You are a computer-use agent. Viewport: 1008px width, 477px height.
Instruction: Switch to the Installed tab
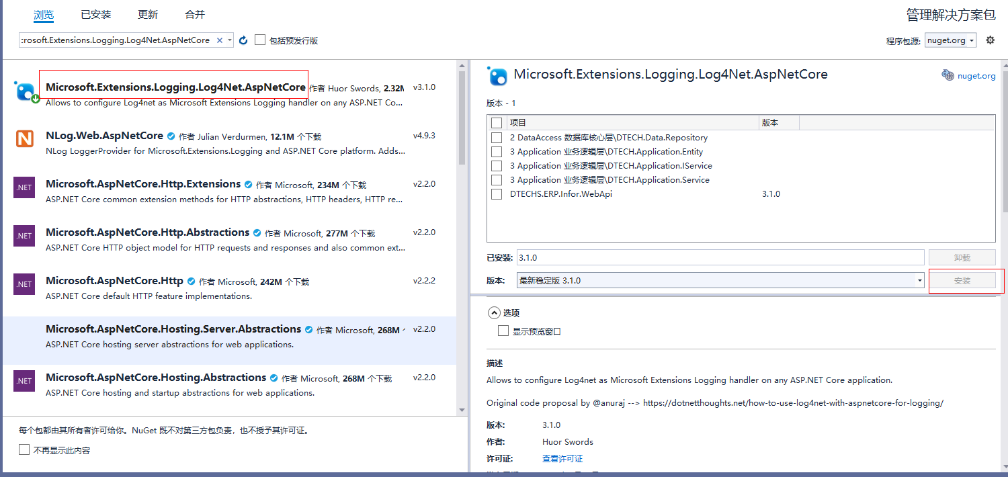click(x=95, y=14)
